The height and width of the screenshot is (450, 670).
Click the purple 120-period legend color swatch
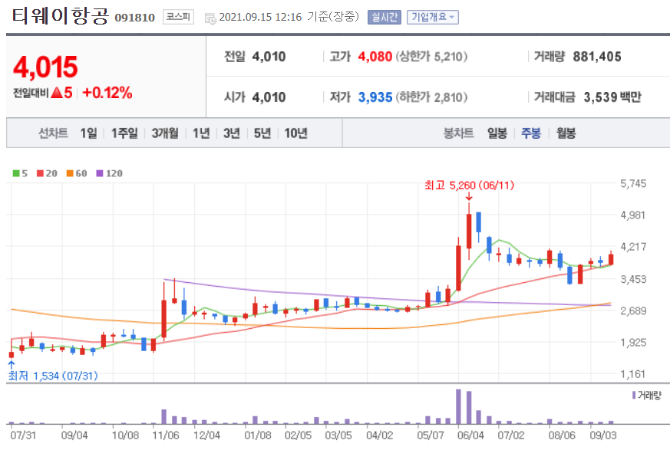(x=101, y=172)
